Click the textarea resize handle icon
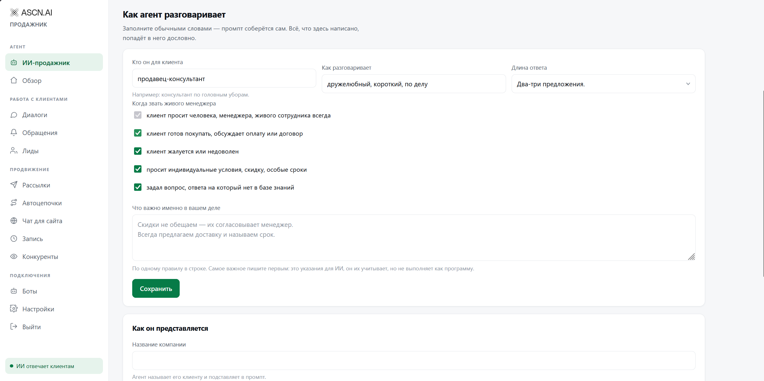764x381 pixels. tap(691, 257)
